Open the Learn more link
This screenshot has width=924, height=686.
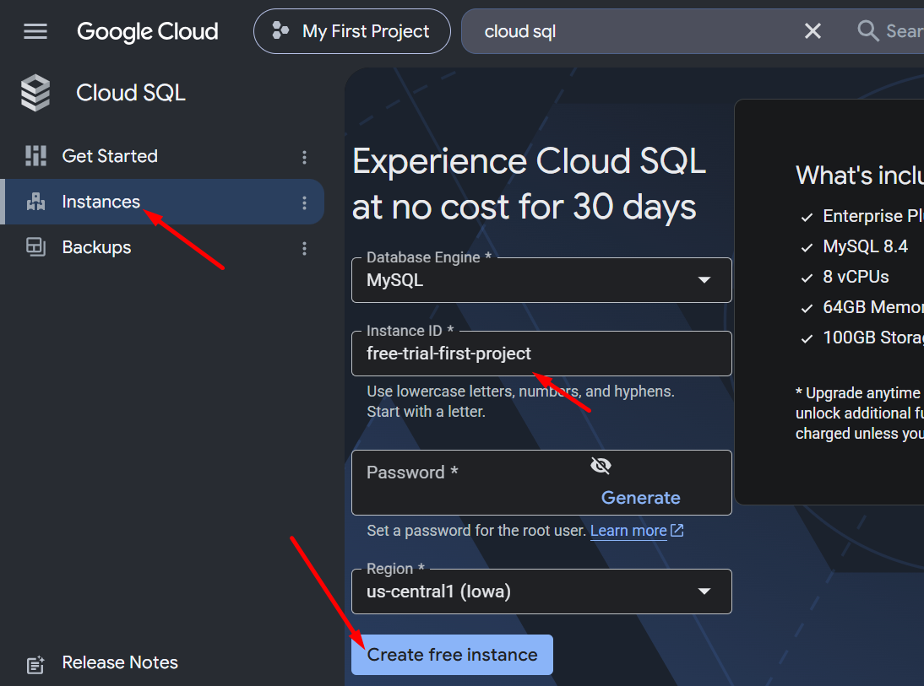pos(628,531)
